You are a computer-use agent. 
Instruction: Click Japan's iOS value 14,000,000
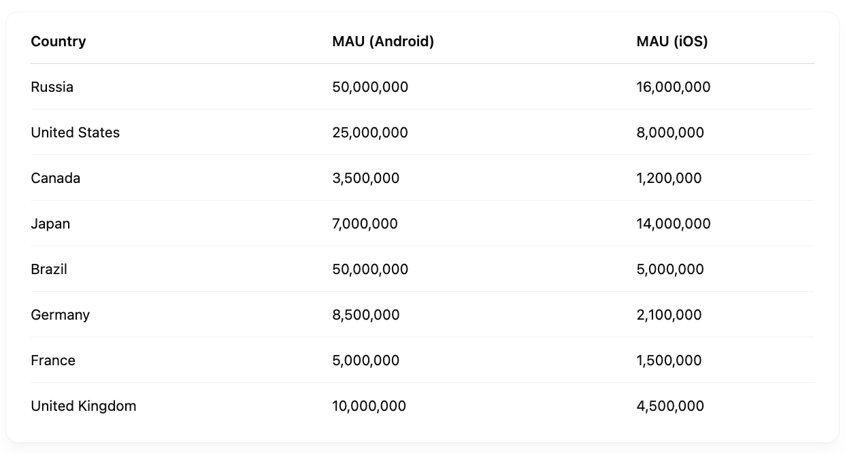(674, 224)
